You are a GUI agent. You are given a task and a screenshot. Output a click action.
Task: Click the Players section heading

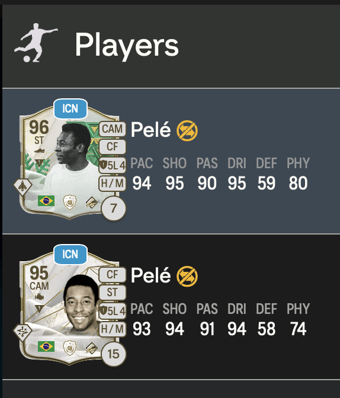(127, 46)
